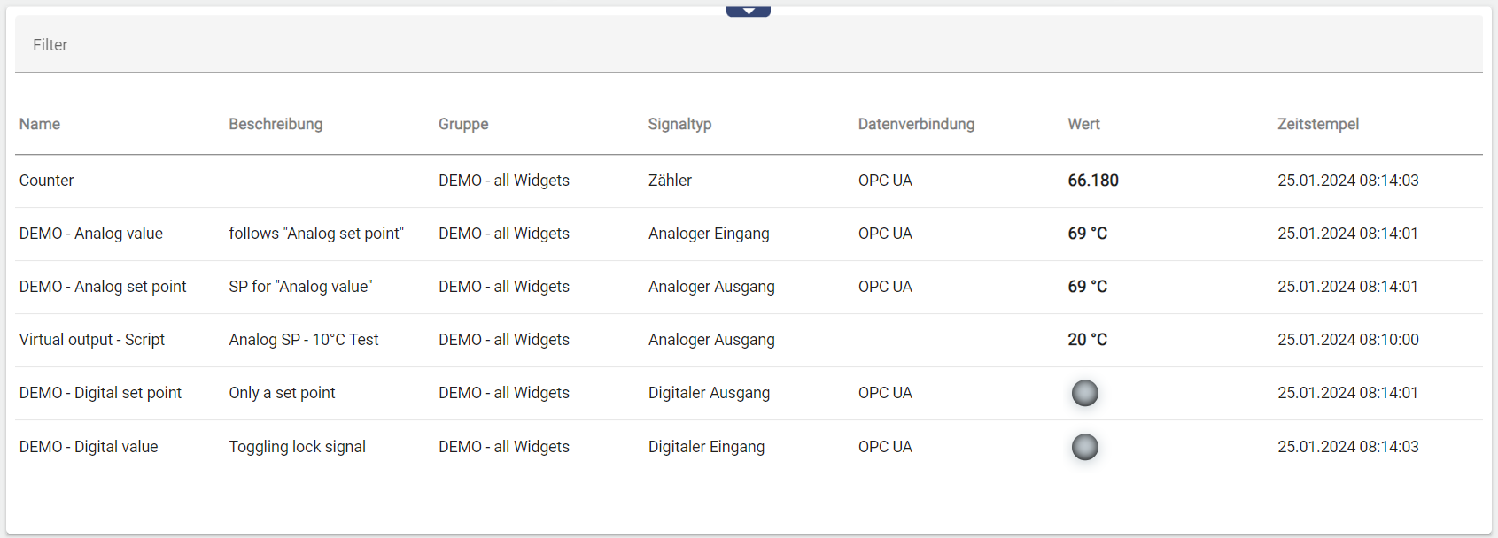Sort by the Signaltyp column header
Image resolution: width=1498 pixels, height=538 pixels.
pyautogui.click(x=679, y=124)
